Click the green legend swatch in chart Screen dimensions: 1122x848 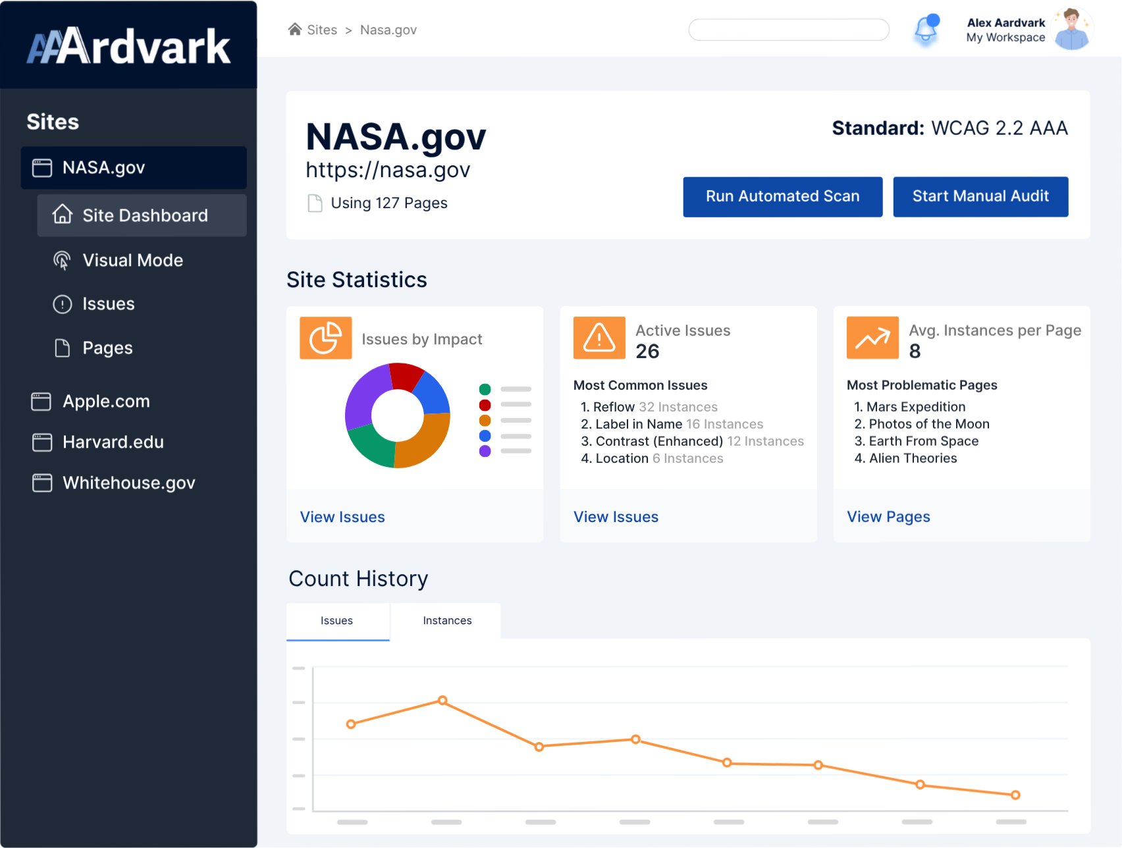485,388
